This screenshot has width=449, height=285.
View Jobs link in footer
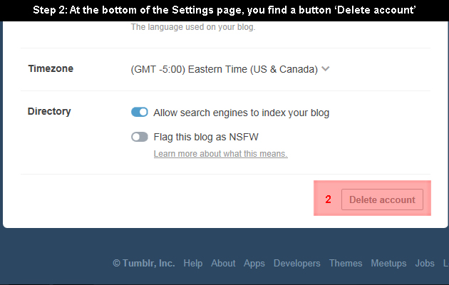(x=425, y=263)
